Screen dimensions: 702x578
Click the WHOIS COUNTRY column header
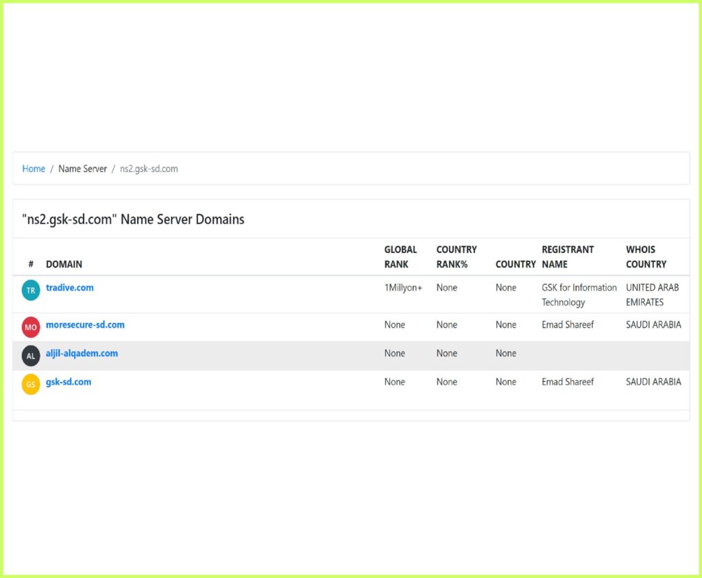point(646,256)
